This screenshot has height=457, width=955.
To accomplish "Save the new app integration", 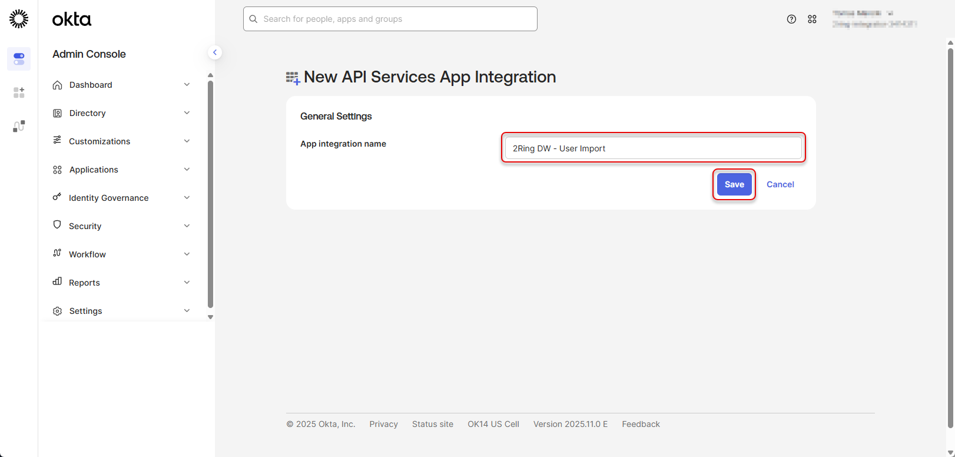I will tap(734, 184).
